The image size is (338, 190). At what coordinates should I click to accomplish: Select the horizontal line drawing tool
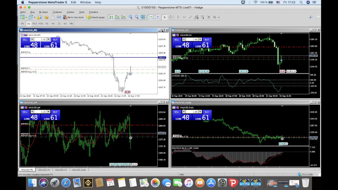pyautogui.click(x=184, y=17)
